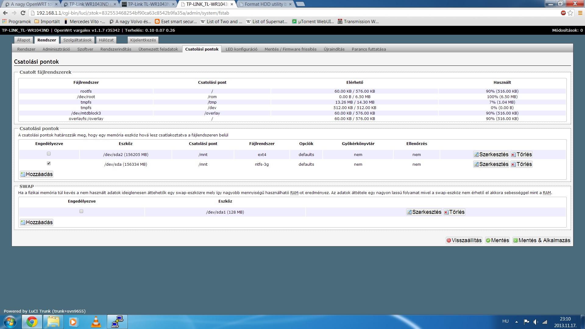Screen dimensions: 585x329
Task: Disable the /dev/sda ntfs-3g mount checkbox
Action: (49, 164)
